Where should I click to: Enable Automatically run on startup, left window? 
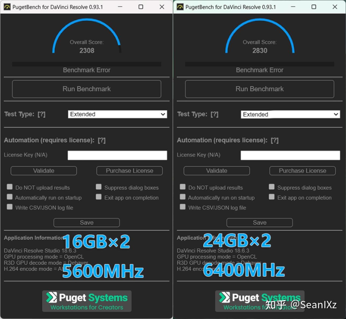10,197
